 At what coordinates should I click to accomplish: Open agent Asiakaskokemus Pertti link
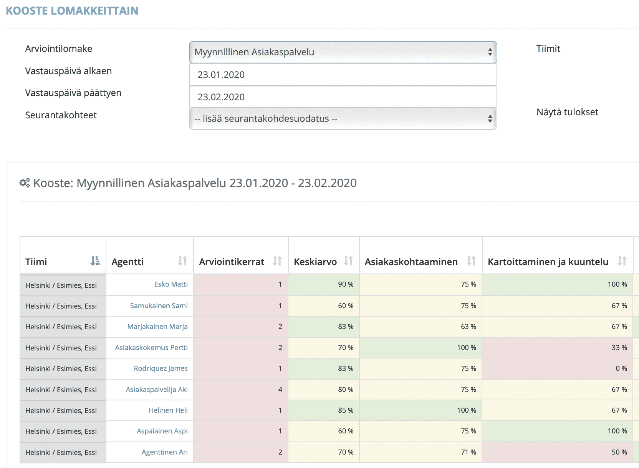tap(151, 348)
